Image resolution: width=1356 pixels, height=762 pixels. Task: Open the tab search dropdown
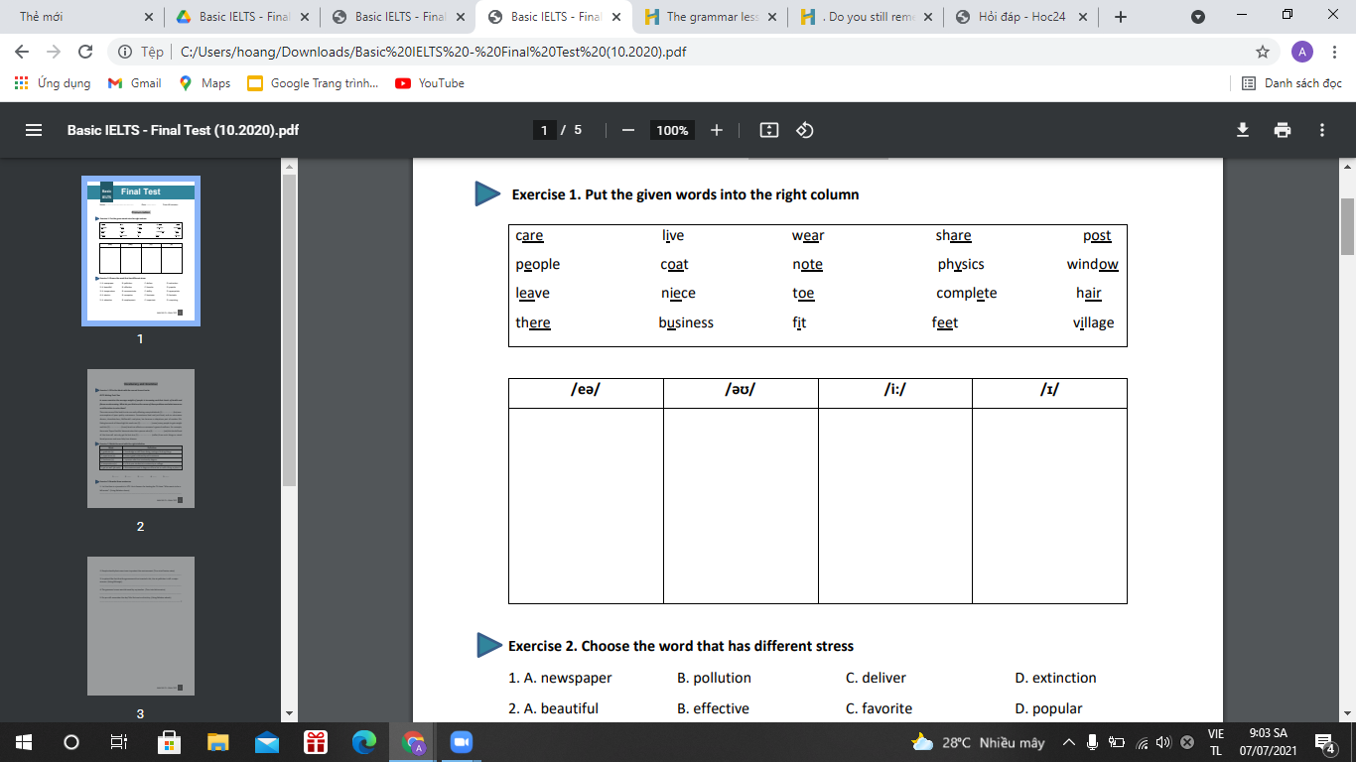click(x=1197, y=17)
